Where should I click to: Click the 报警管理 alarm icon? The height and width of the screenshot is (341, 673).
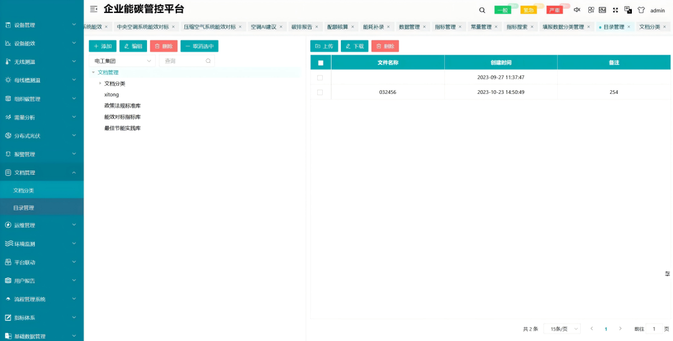coord(7,154)
